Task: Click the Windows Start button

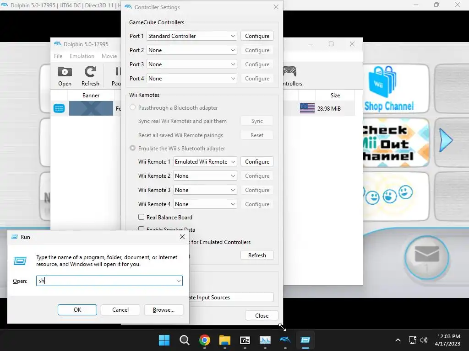Action: click(x=164, y=340)
